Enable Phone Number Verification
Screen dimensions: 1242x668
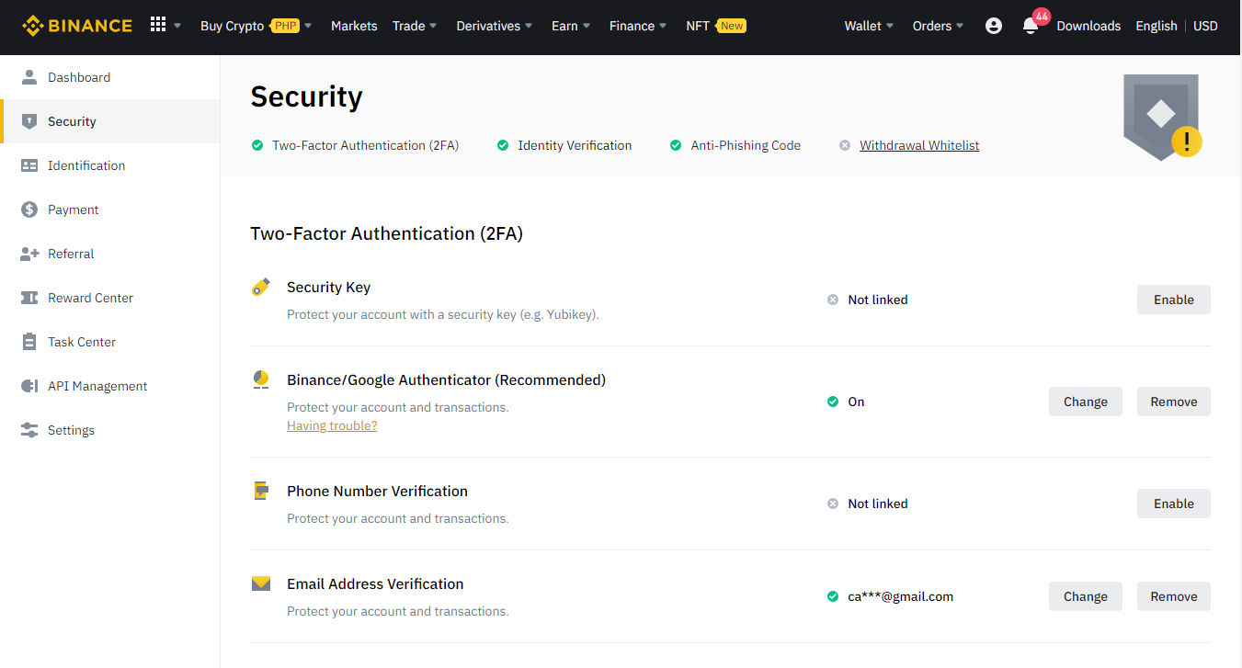(1173, 504)
